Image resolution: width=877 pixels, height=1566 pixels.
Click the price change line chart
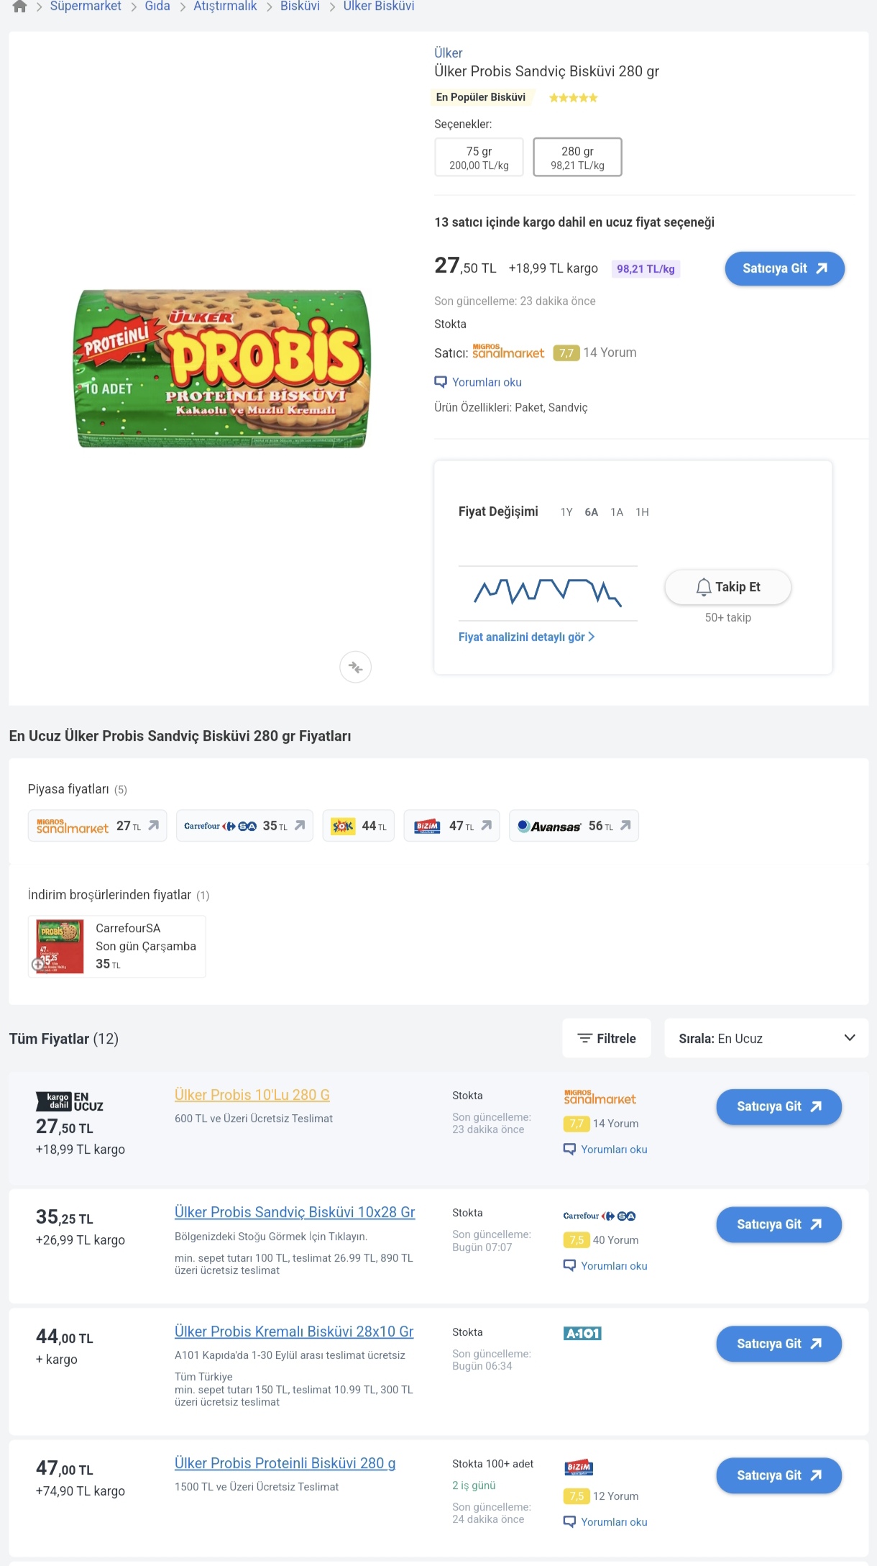548,592
